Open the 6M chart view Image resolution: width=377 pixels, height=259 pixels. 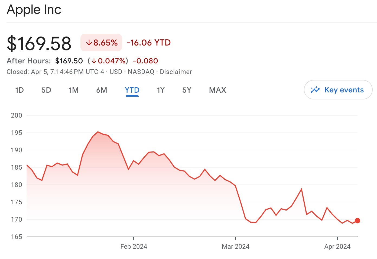tap(102, 90)
